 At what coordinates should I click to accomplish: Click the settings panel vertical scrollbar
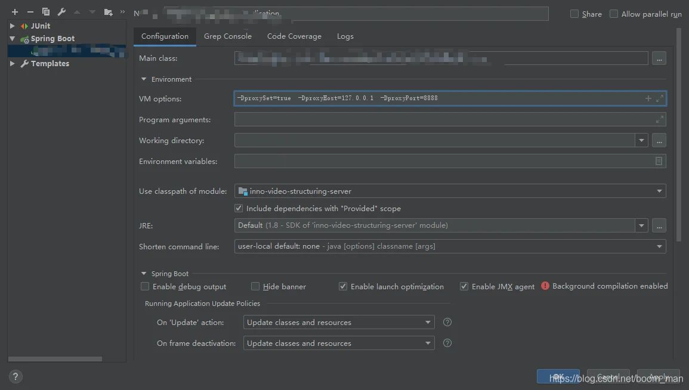click(x=679, y=135)
